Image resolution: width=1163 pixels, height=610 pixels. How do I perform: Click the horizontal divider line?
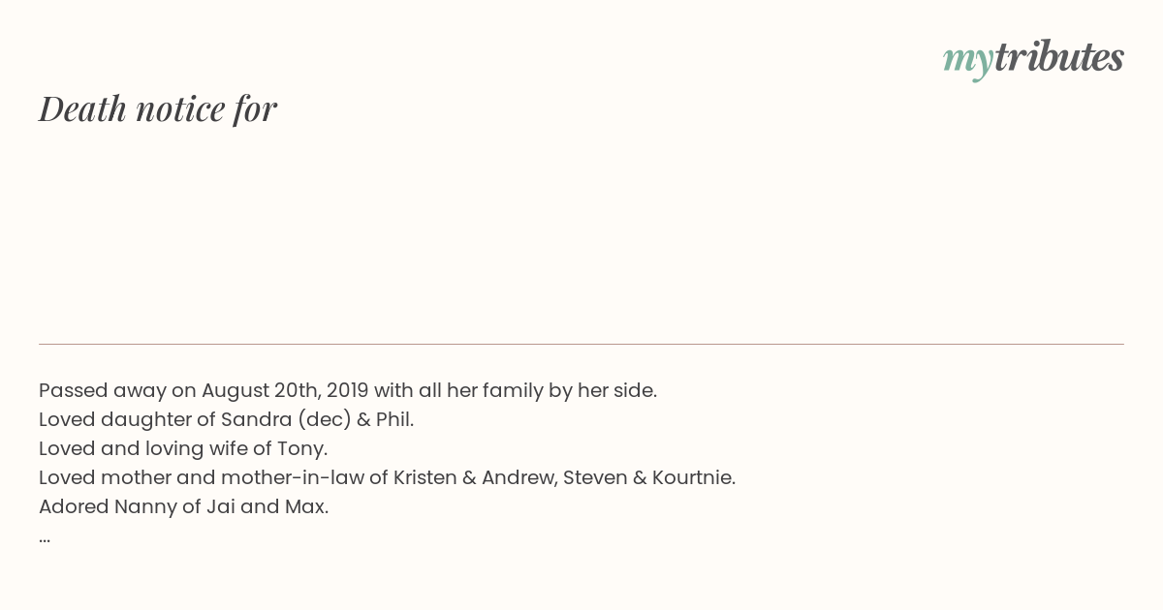[x=581, y=344]
